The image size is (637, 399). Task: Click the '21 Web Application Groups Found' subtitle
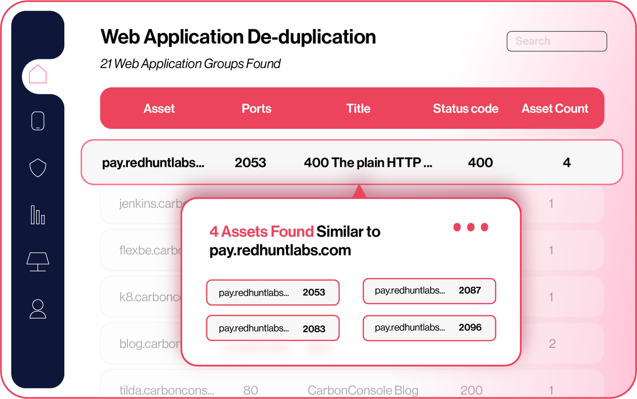191,64
